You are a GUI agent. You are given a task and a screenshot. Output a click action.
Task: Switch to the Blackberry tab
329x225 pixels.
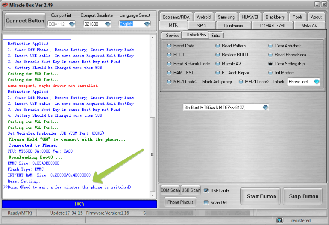275,17
